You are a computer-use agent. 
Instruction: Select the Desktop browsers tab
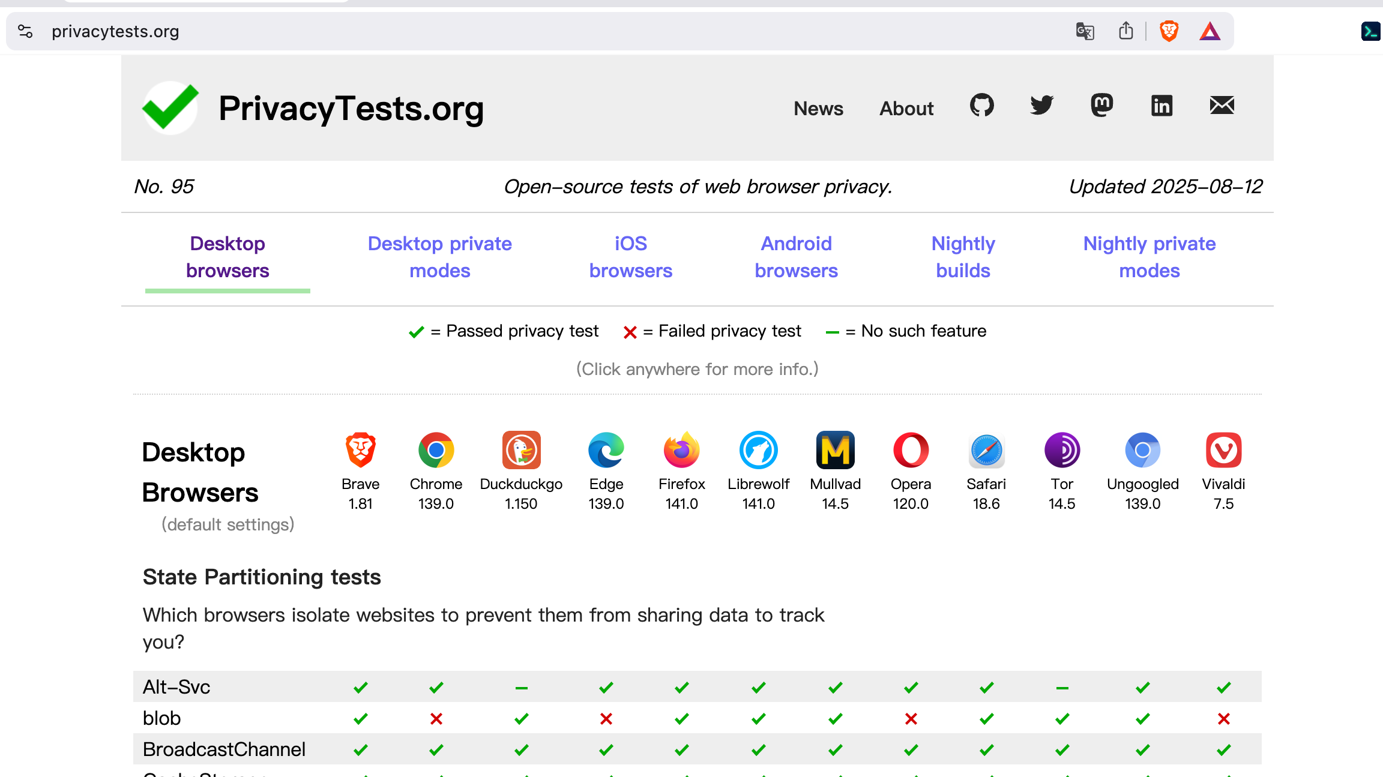point(227,257)
